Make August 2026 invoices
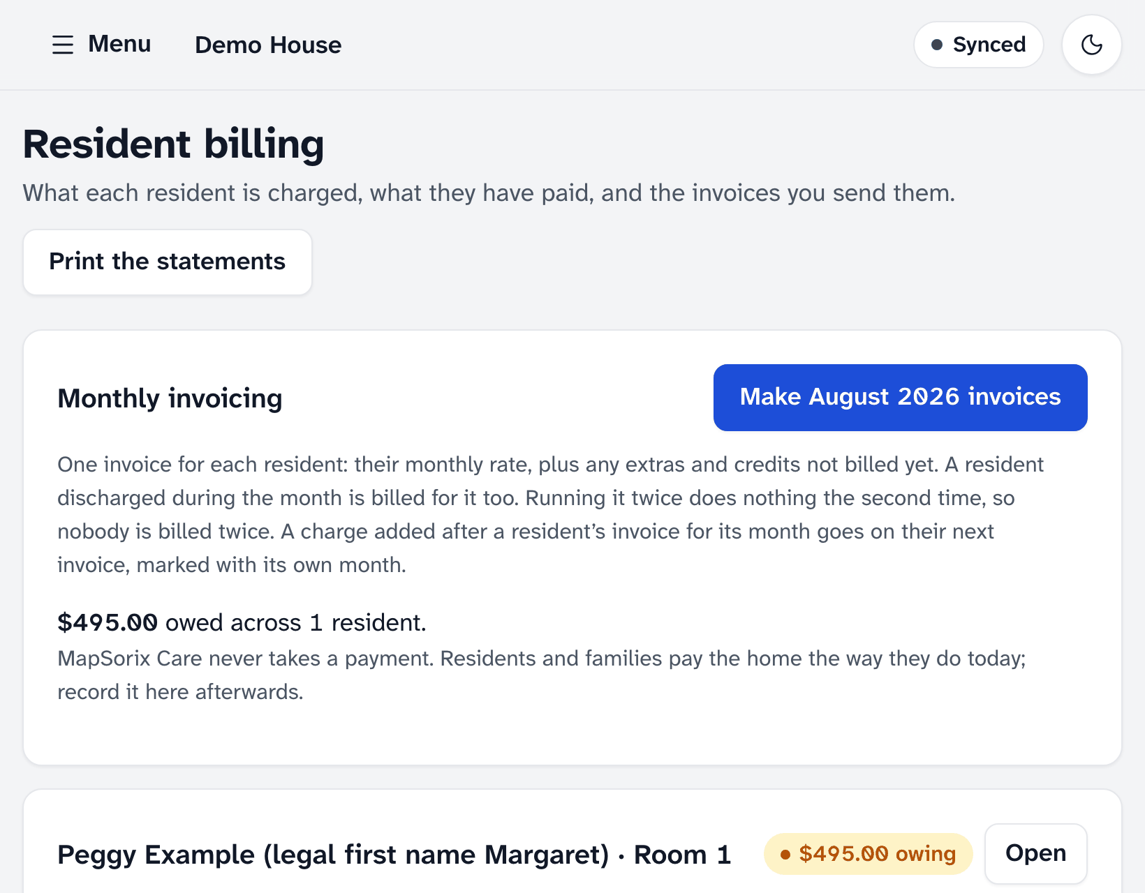 click(901, 398)
